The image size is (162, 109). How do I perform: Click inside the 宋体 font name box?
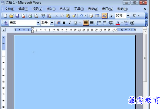pyautogui.click(x=23, y=23)
